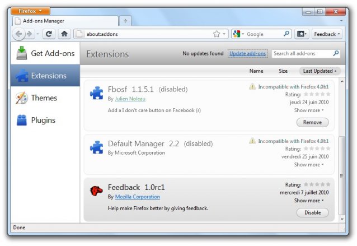Click the Default Manager puzzle piece icon
Screen dimensions: 357x246
pos(97,147)
